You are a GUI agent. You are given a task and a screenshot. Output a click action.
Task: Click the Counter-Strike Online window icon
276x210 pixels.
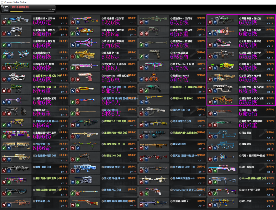coord(2,2)
